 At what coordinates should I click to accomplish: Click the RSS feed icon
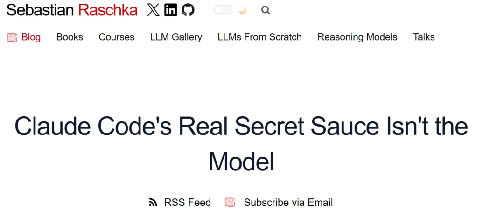coord(153,202)
